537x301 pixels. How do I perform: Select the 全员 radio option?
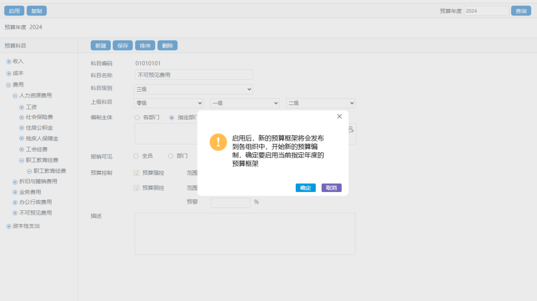pyautogui.click(x=136, y=156)
